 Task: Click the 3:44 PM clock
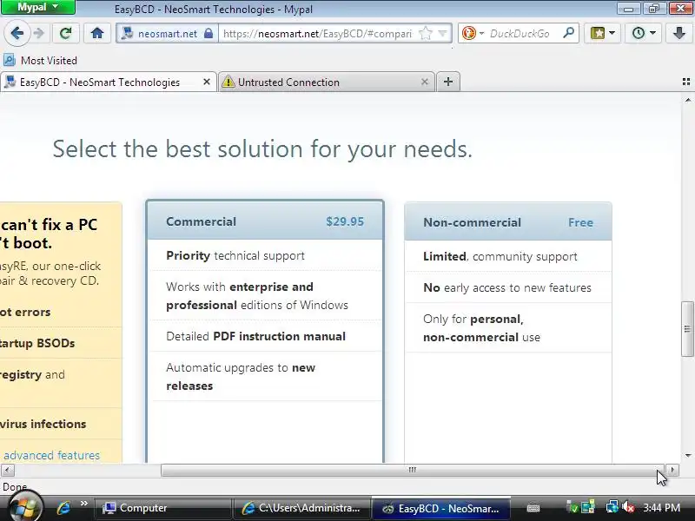click(x=661, y=508)
